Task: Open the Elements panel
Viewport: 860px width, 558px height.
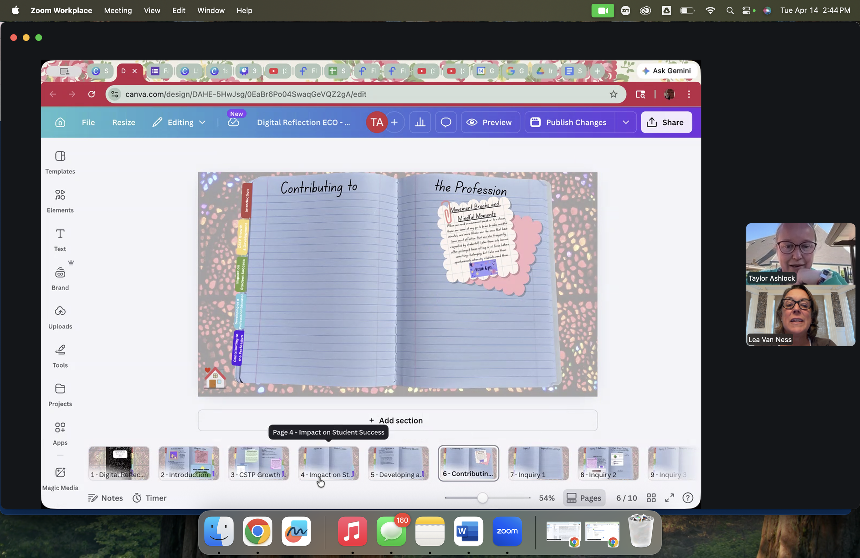Action: click(60, 201)
